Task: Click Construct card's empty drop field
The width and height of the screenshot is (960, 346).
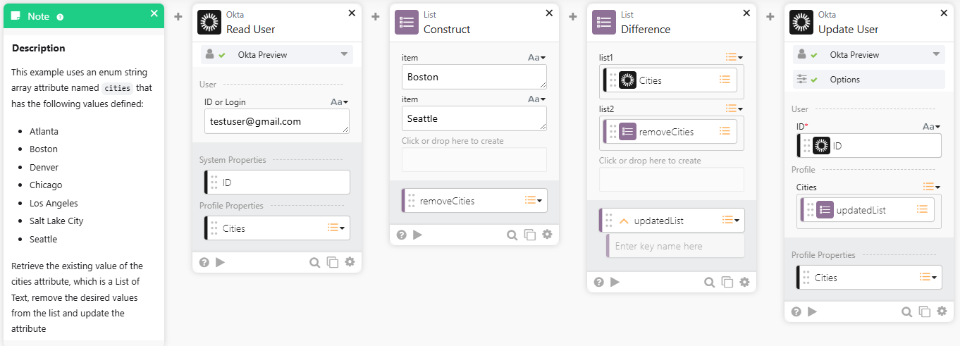Action: (474, 159)
